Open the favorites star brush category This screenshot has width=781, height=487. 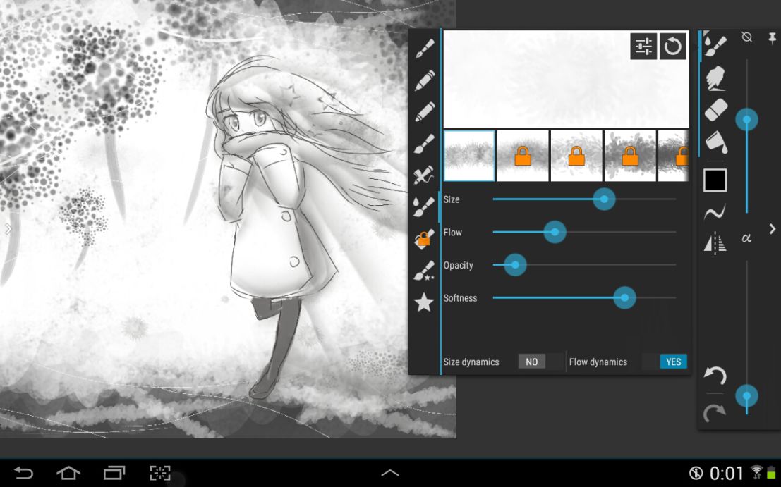(x=424, y=302)
